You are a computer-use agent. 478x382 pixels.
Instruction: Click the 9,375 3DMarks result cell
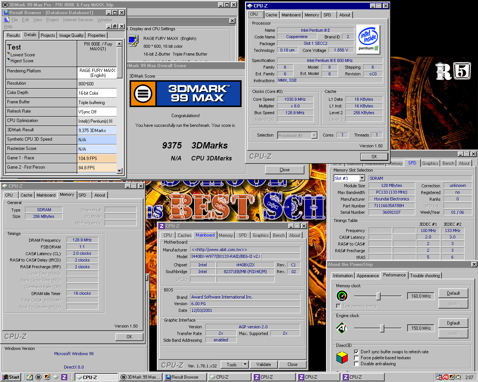tap(97, 131)
